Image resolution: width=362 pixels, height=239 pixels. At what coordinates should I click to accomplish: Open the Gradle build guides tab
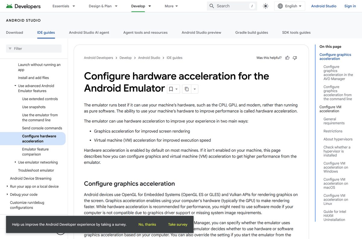click(252, 33)
